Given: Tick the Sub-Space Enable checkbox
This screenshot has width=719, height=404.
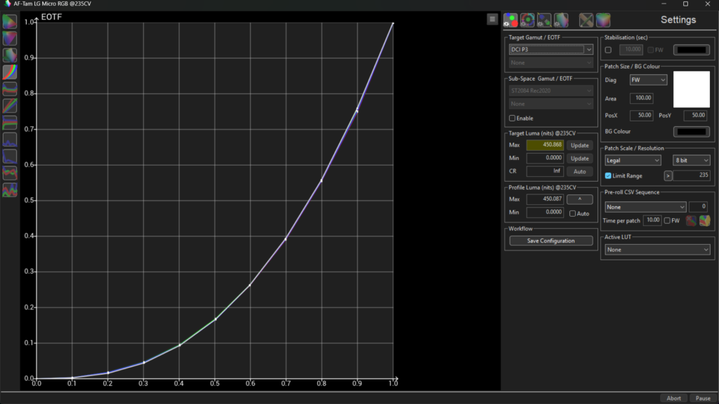Looking at the screenshot, I should click(x=512, y=118).
